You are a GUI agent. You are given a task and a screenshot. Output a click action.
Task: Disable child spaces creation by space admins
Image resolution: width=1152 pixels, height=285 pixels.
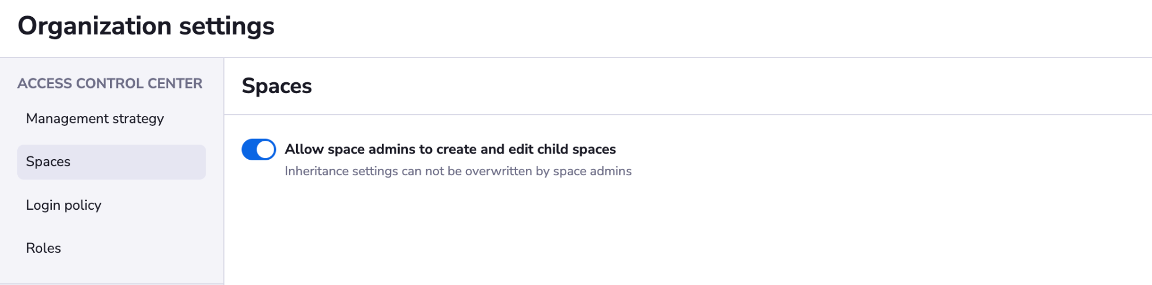259,149
